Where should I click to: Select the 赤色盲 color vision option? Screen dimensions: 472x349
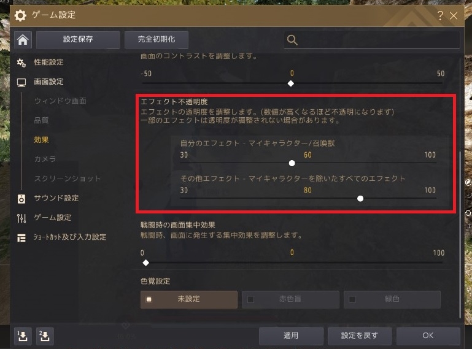click(x=290, y=299)
